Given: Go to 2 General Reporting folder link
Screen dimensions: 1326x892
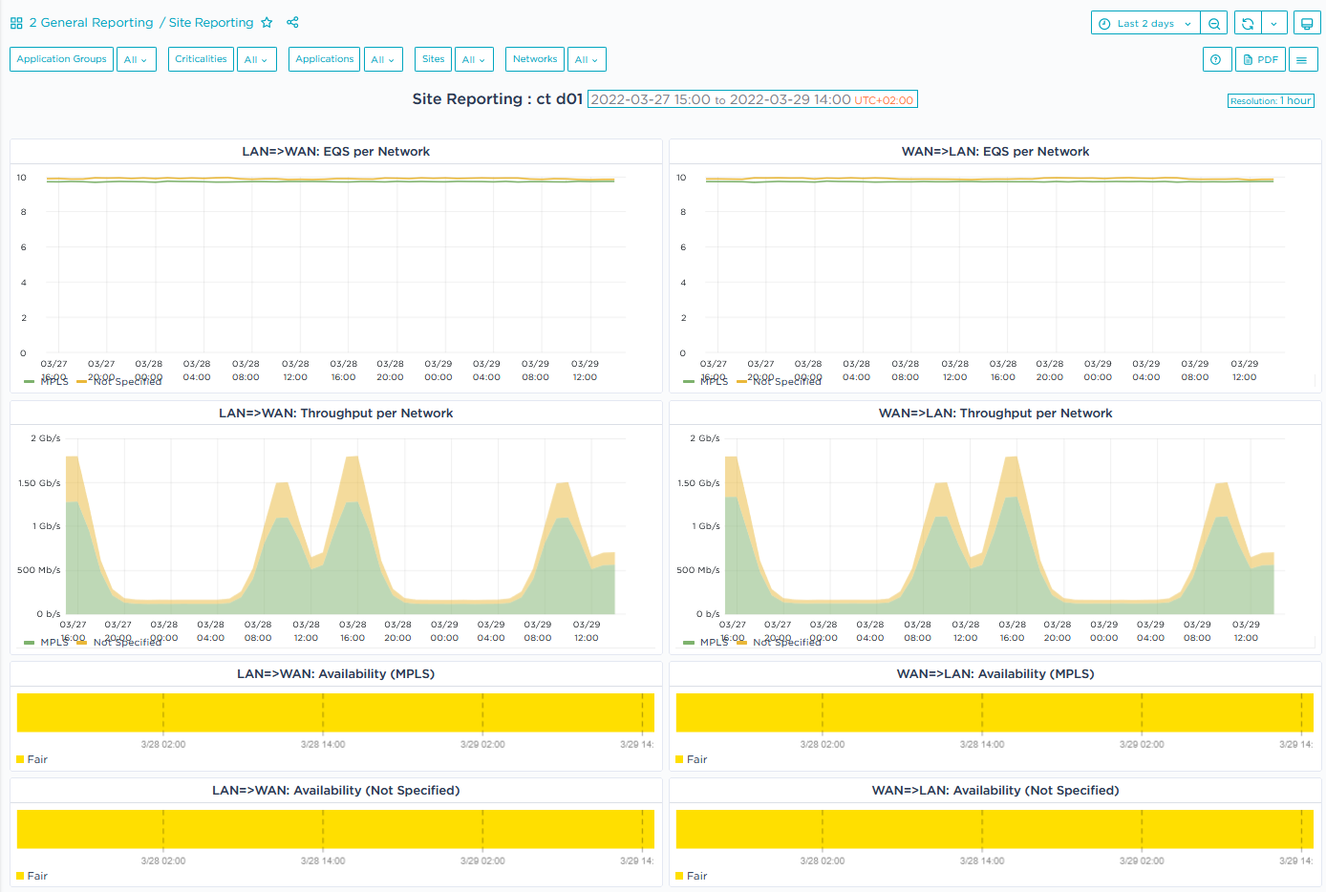Looking at the screenshot, I should 91,23.
